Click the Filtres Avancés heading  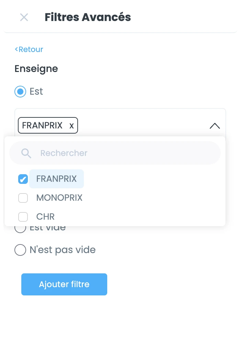88,17
